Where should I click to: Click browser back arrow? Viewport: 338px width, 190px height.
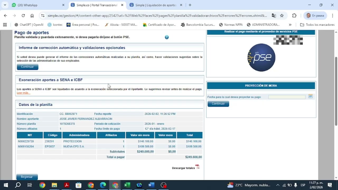point(6,16)
